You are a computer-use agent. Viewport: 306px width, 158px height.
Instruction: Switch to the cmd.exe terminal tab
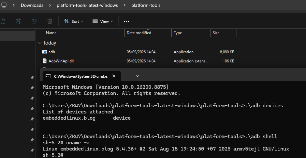click(x=77, y=76)
